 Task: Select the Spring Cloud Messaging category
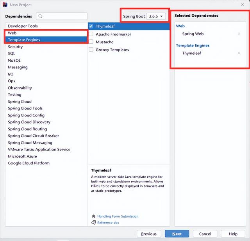pyautogui.click(x=46, y=143)
